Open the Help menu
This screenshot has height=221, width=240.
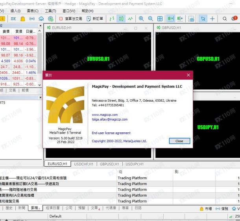(x=87, y=11)
